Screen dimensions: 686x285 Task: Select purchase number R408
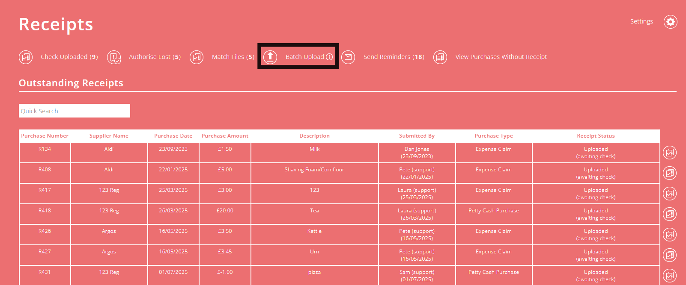[45, 170]
